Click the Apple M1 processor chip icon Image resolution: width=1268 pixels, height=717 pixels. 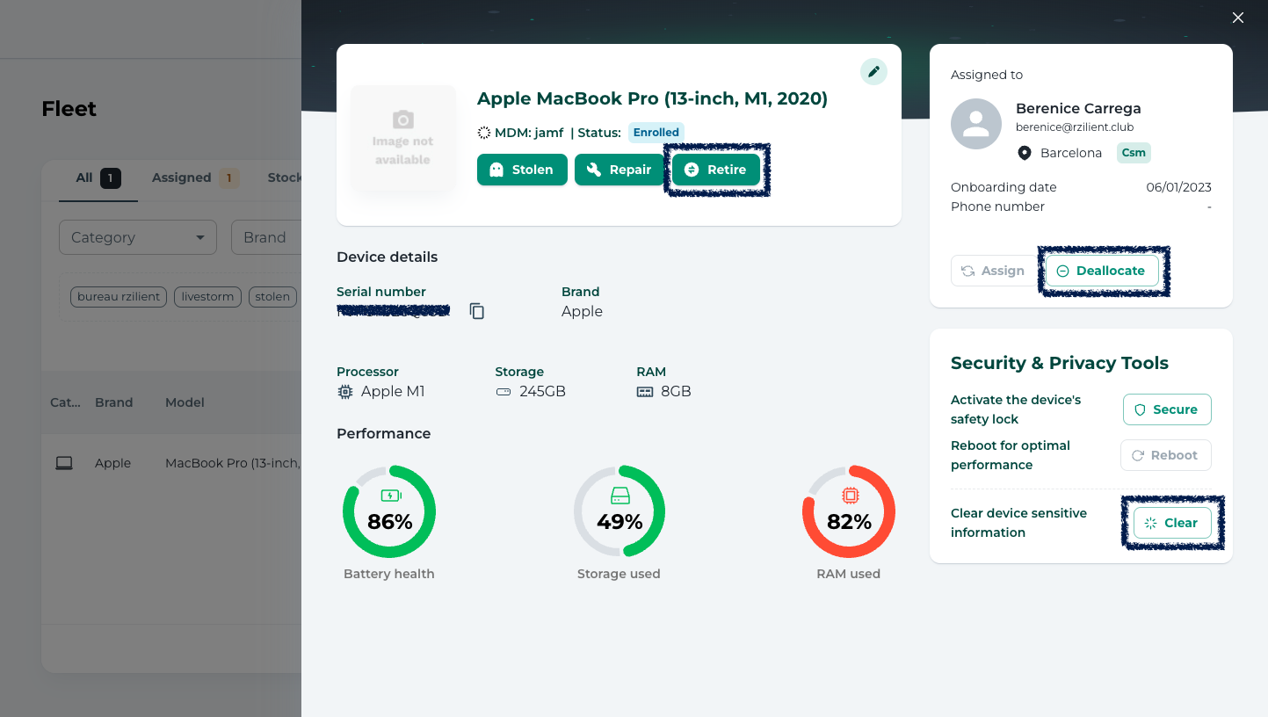click(345, 391)
